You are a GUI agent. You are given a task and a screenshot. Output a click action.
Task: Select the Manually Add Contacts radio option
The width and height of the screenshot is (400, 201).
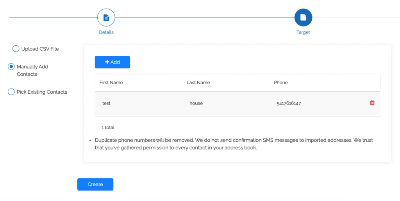click(x=11, y=67)
